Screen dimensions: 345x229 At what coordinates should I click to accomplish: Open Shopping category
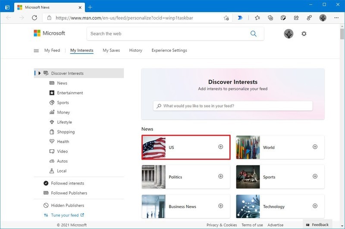click(62, 132)
